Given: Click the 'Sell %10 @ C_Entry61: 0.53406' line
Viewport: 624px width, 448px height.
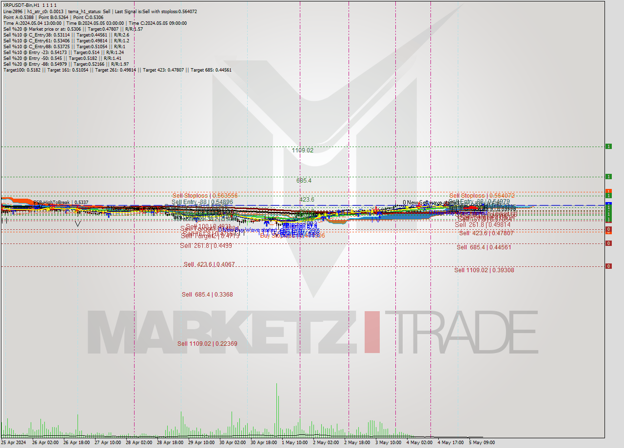Looking at the screenshot, I should (66, 40).
